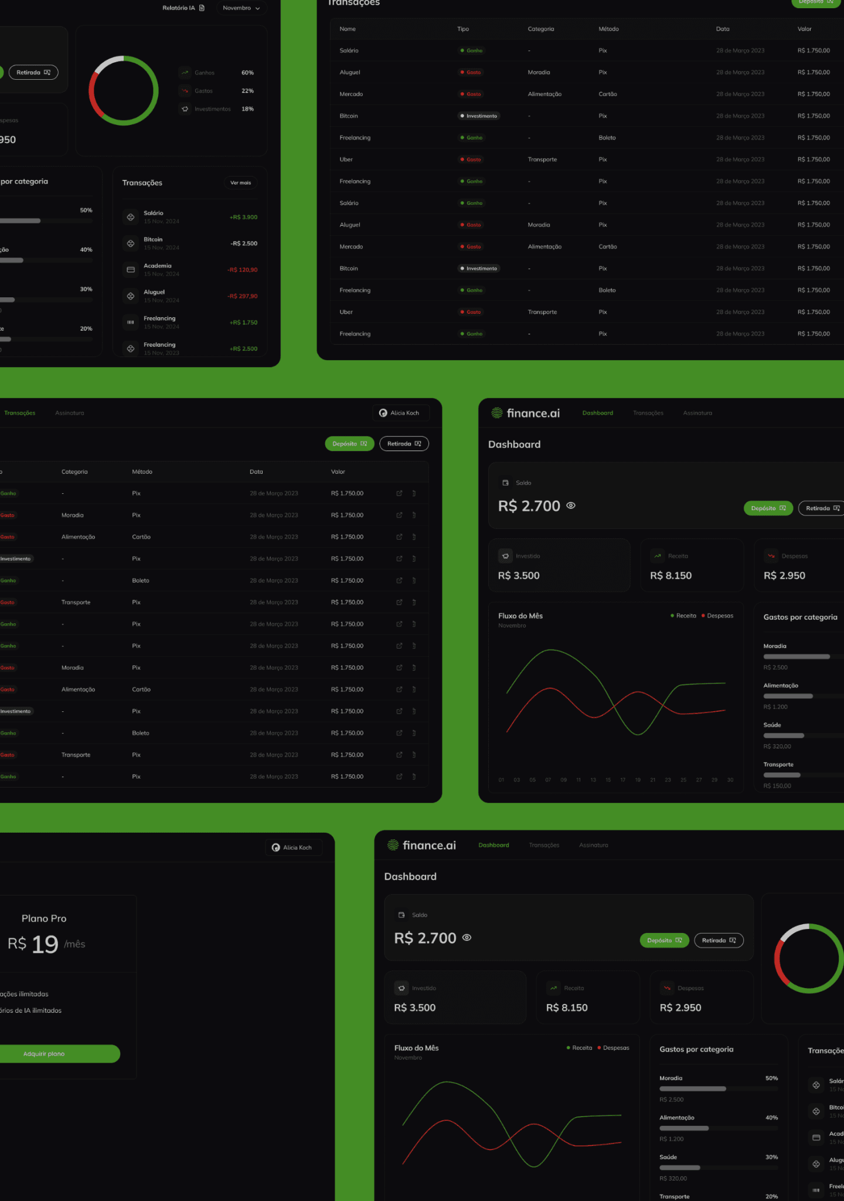844x1201 pixels.
Task: Click finance.ai logo in dashboard beside Alicia's table
Action: pos(526,413)
